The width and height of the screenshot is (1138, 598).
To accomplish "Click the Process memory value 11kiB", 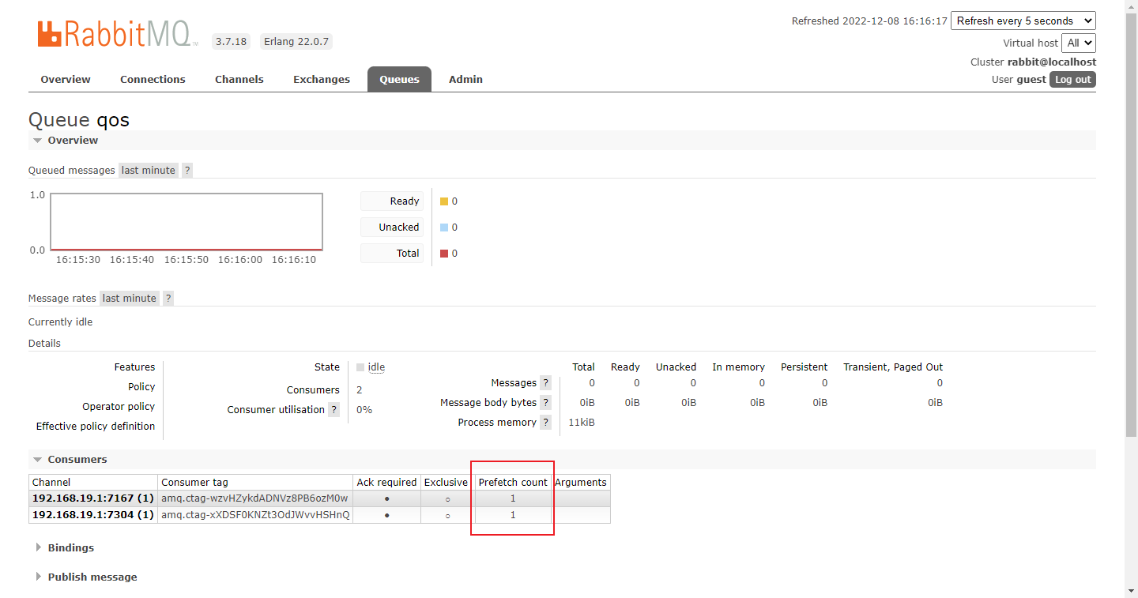I will pyautogui.click(x=582, y=422).
